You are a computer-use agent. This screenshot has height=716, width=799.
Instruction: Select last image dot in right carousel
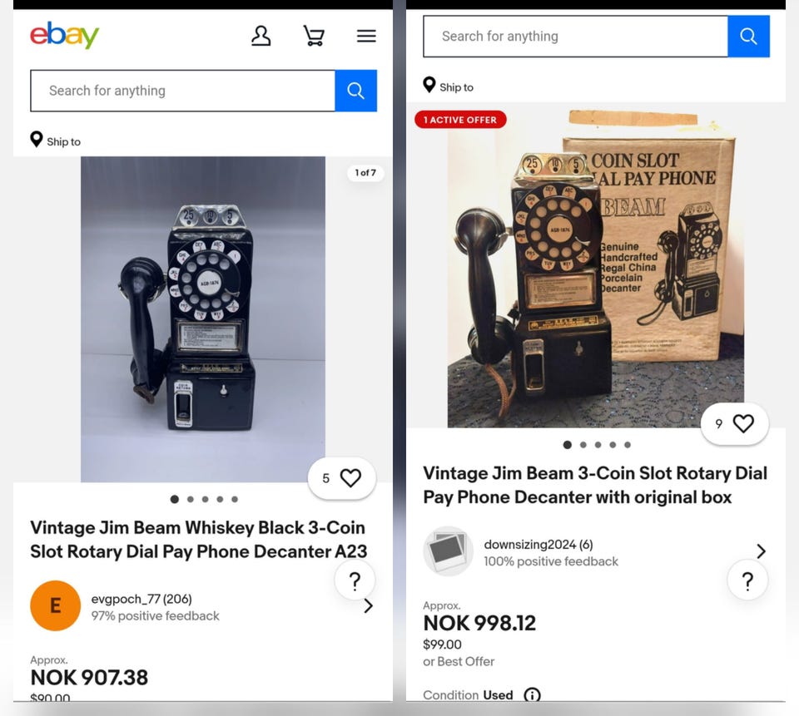pos(628,445)
